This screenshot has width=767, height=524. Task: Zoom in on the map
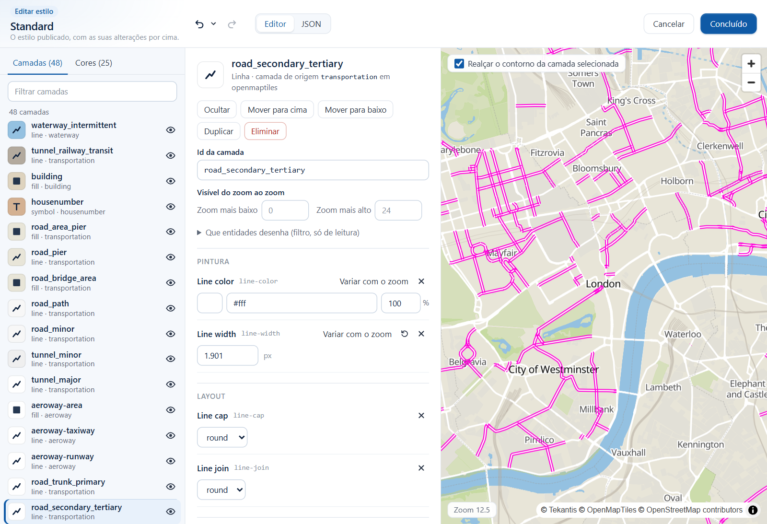[751, 64]
